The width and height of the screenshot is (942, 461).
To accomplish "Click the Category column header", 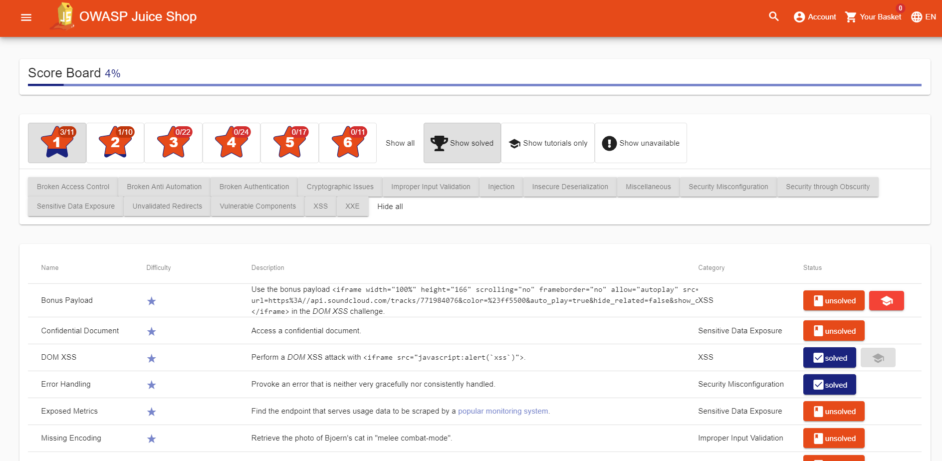I will click(x=711, y=268).
